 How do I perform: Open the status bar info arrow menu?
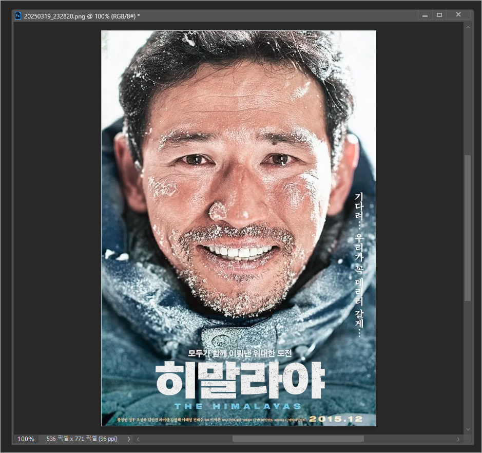click(128, 439)
